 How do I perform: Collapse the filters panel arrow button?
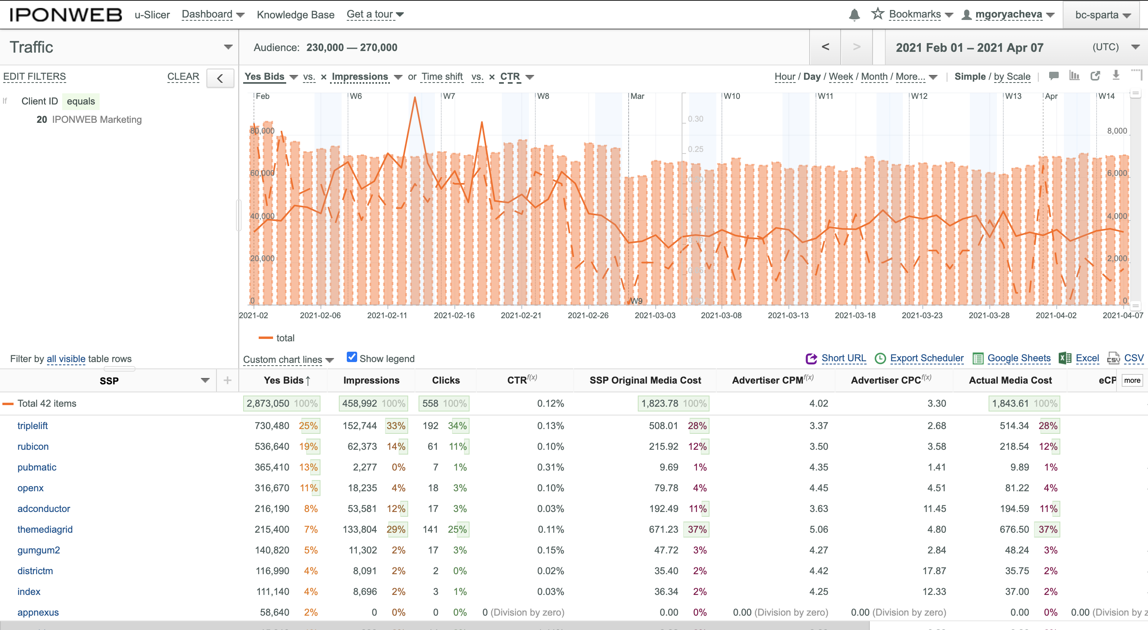coord(220,79)
